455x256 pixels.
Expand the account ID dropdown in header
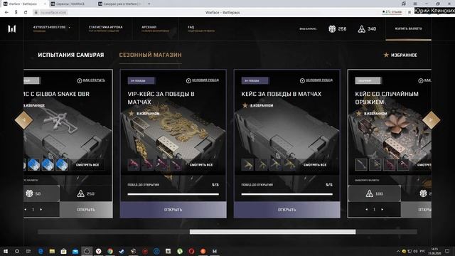click(70, 28)
